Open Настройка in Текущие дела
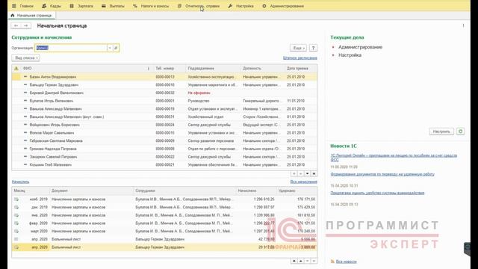 350,55
